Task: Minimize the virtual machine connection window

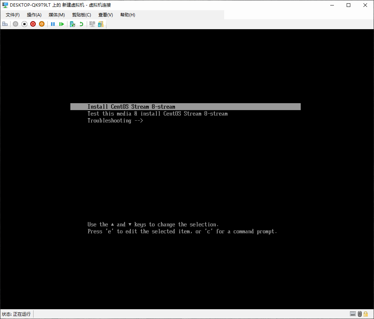Action: [x=332, y=5]
